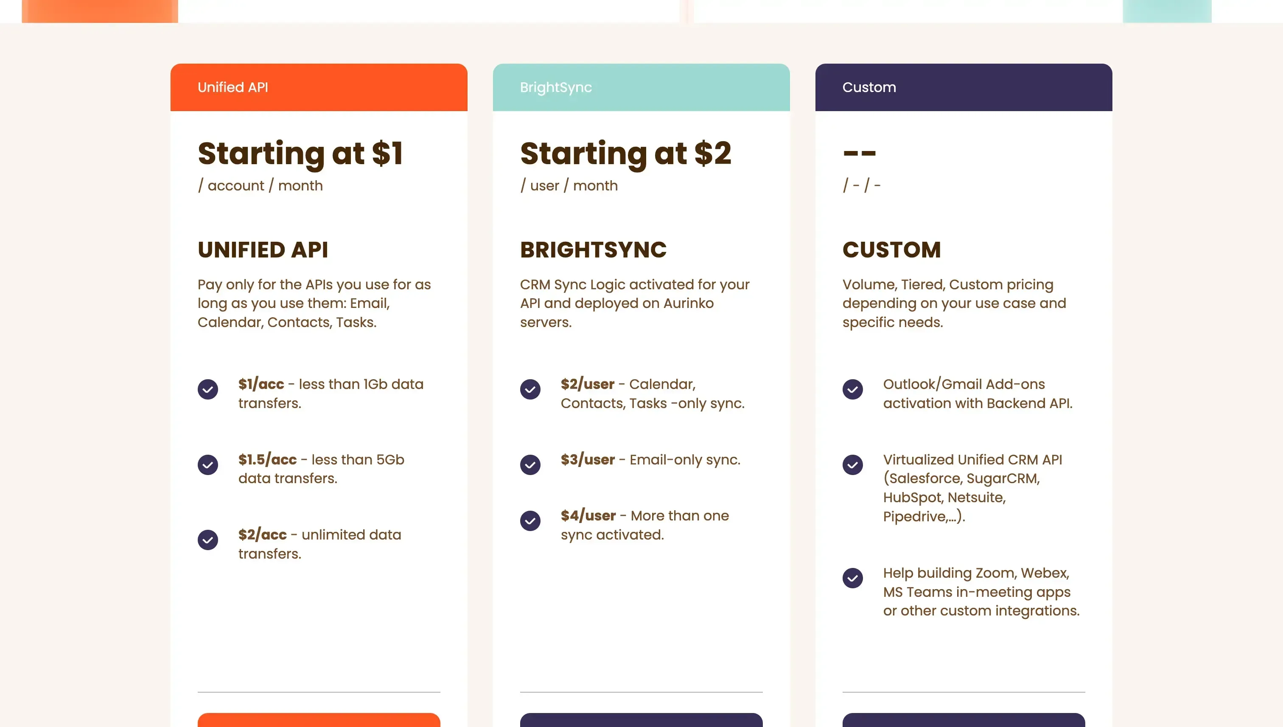Click the Starting at $2 price text
This screenshot has height=727, width=1283.
click(x=626, y=154)
